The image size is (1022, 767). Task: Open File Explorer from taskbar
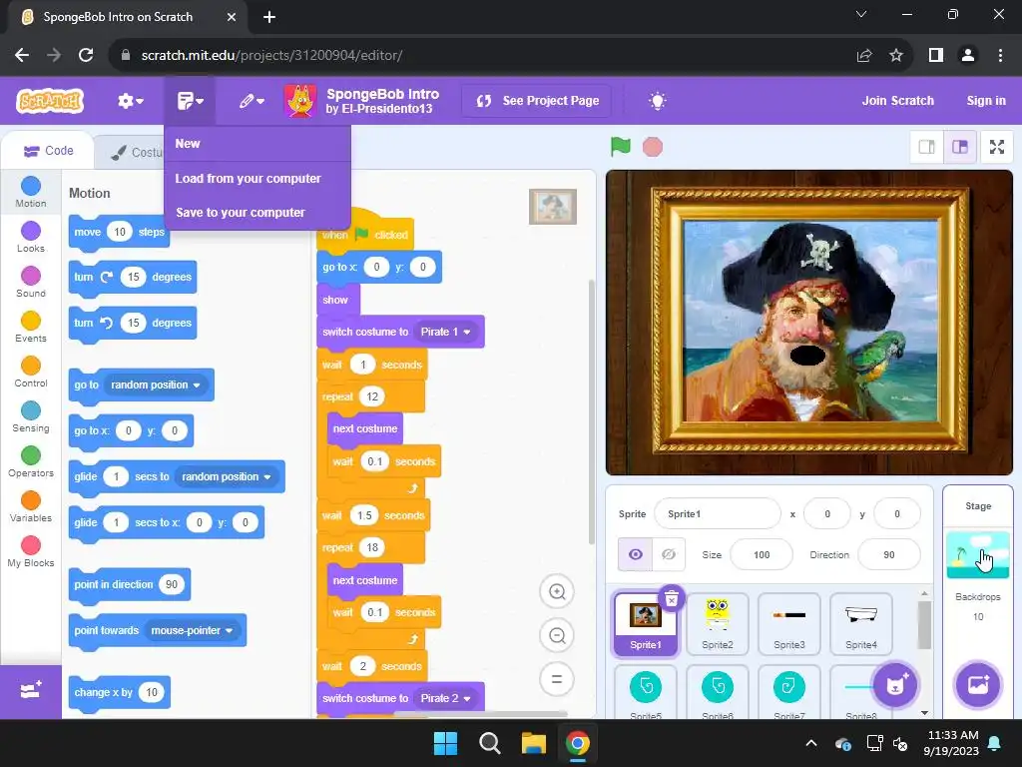tap(533, 743)
